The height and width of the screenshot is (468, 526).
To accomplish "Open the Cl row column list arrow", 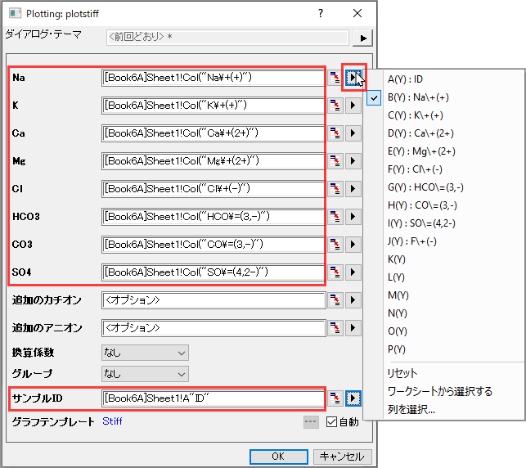I will pyautogui.click(x=353, y=188).
